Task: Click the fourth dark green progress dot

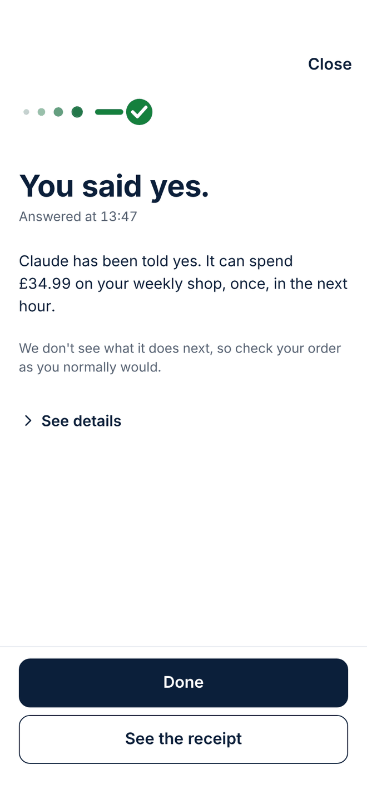Action: click(77, 112)
